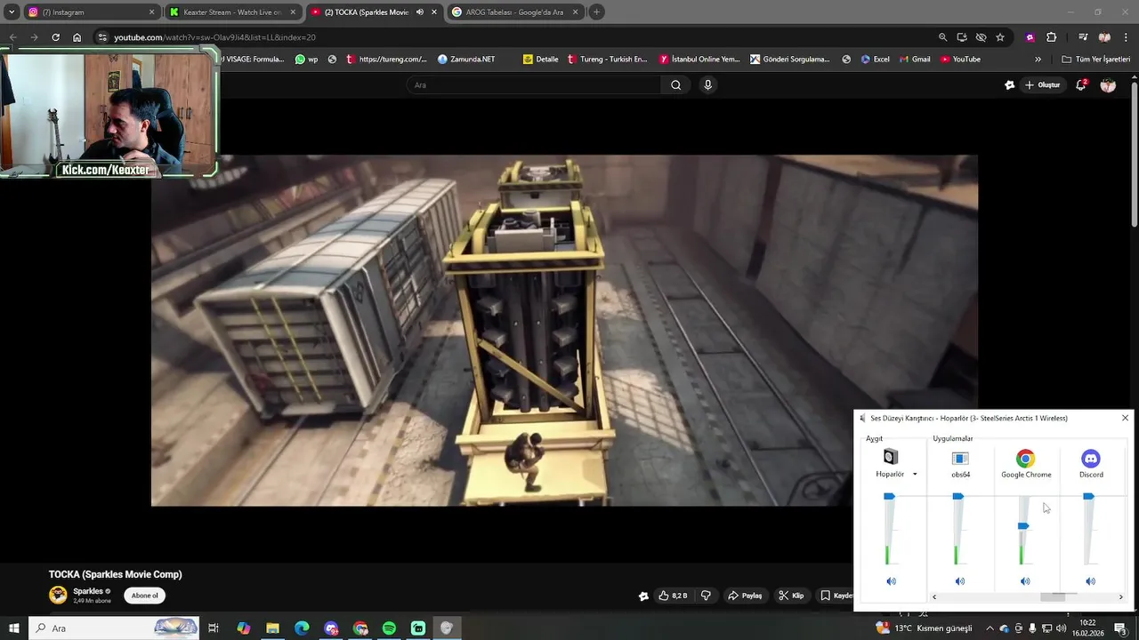Screen dimensions: 1139x640
Task: Dislike the video
Action: [706, 596]
